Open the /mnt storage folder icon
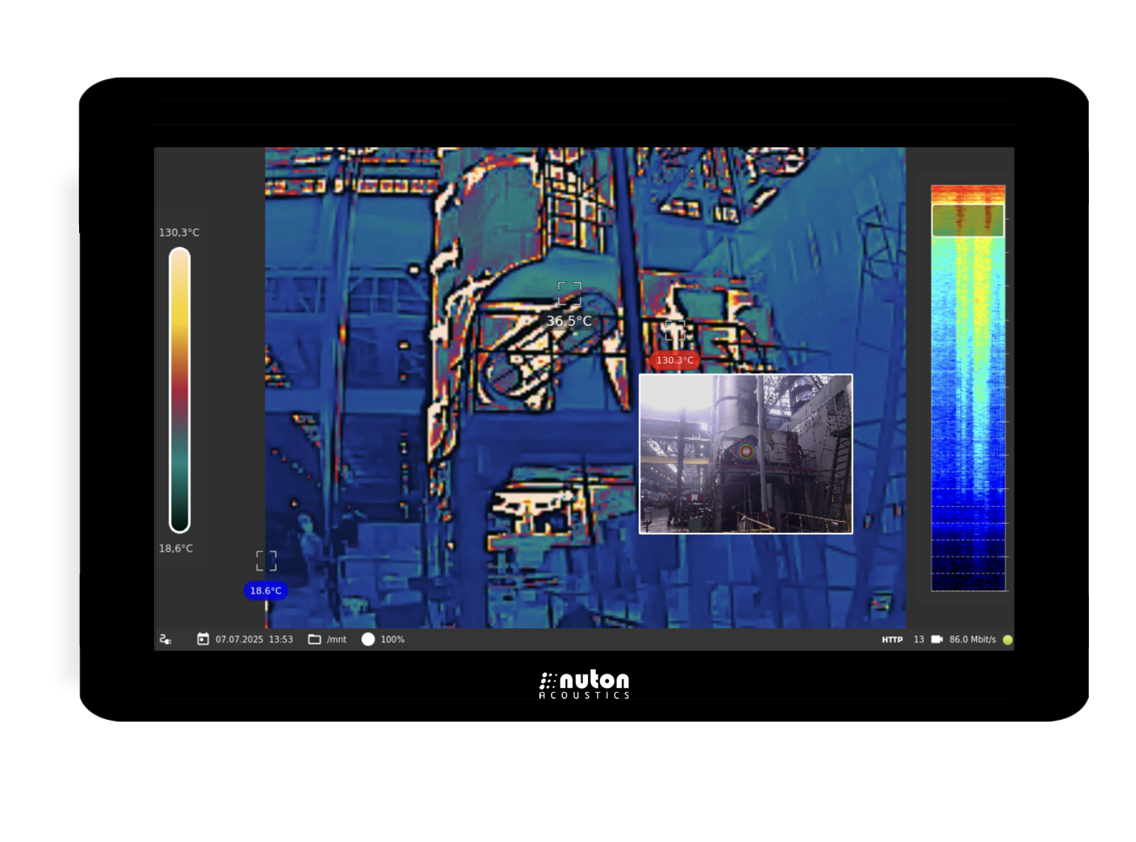This screenshot has height=842, width=1136. 315,639
